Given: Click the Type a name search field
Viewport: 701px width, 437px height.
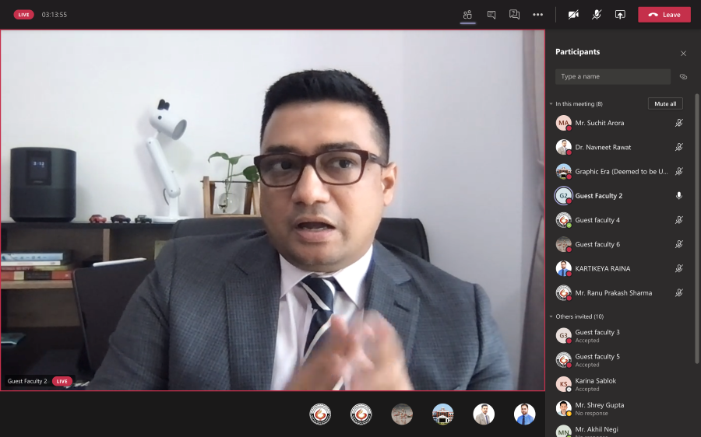Looking at the screenshot, I should (x=613, y=77).
